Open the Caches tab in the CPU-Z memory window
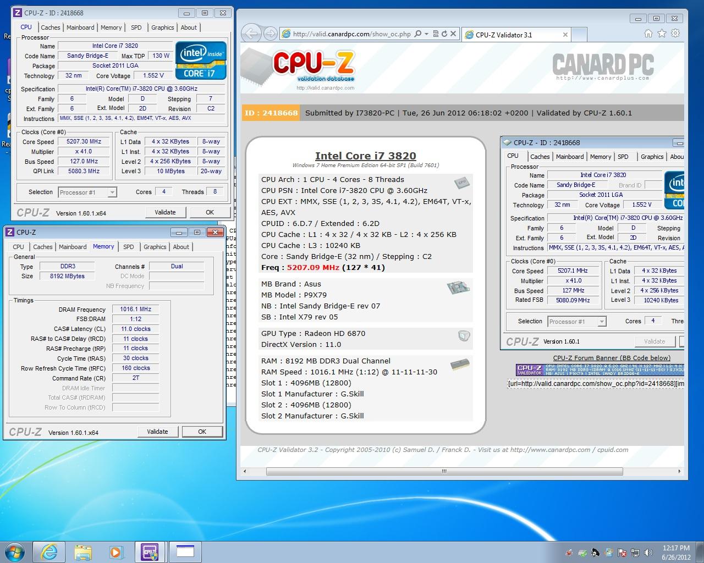Image resolution: width=704 pixels, height=563 pixels. coord(43,247)
